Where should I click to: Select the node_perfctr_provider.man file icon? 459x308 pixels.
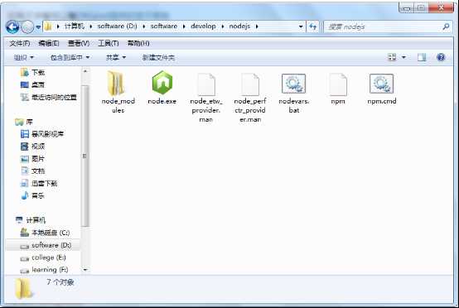pos(250,84)
